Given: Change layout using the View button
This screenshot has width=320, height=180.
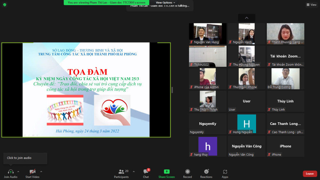Looking at the screenshot, I should (x=311, y=5).
